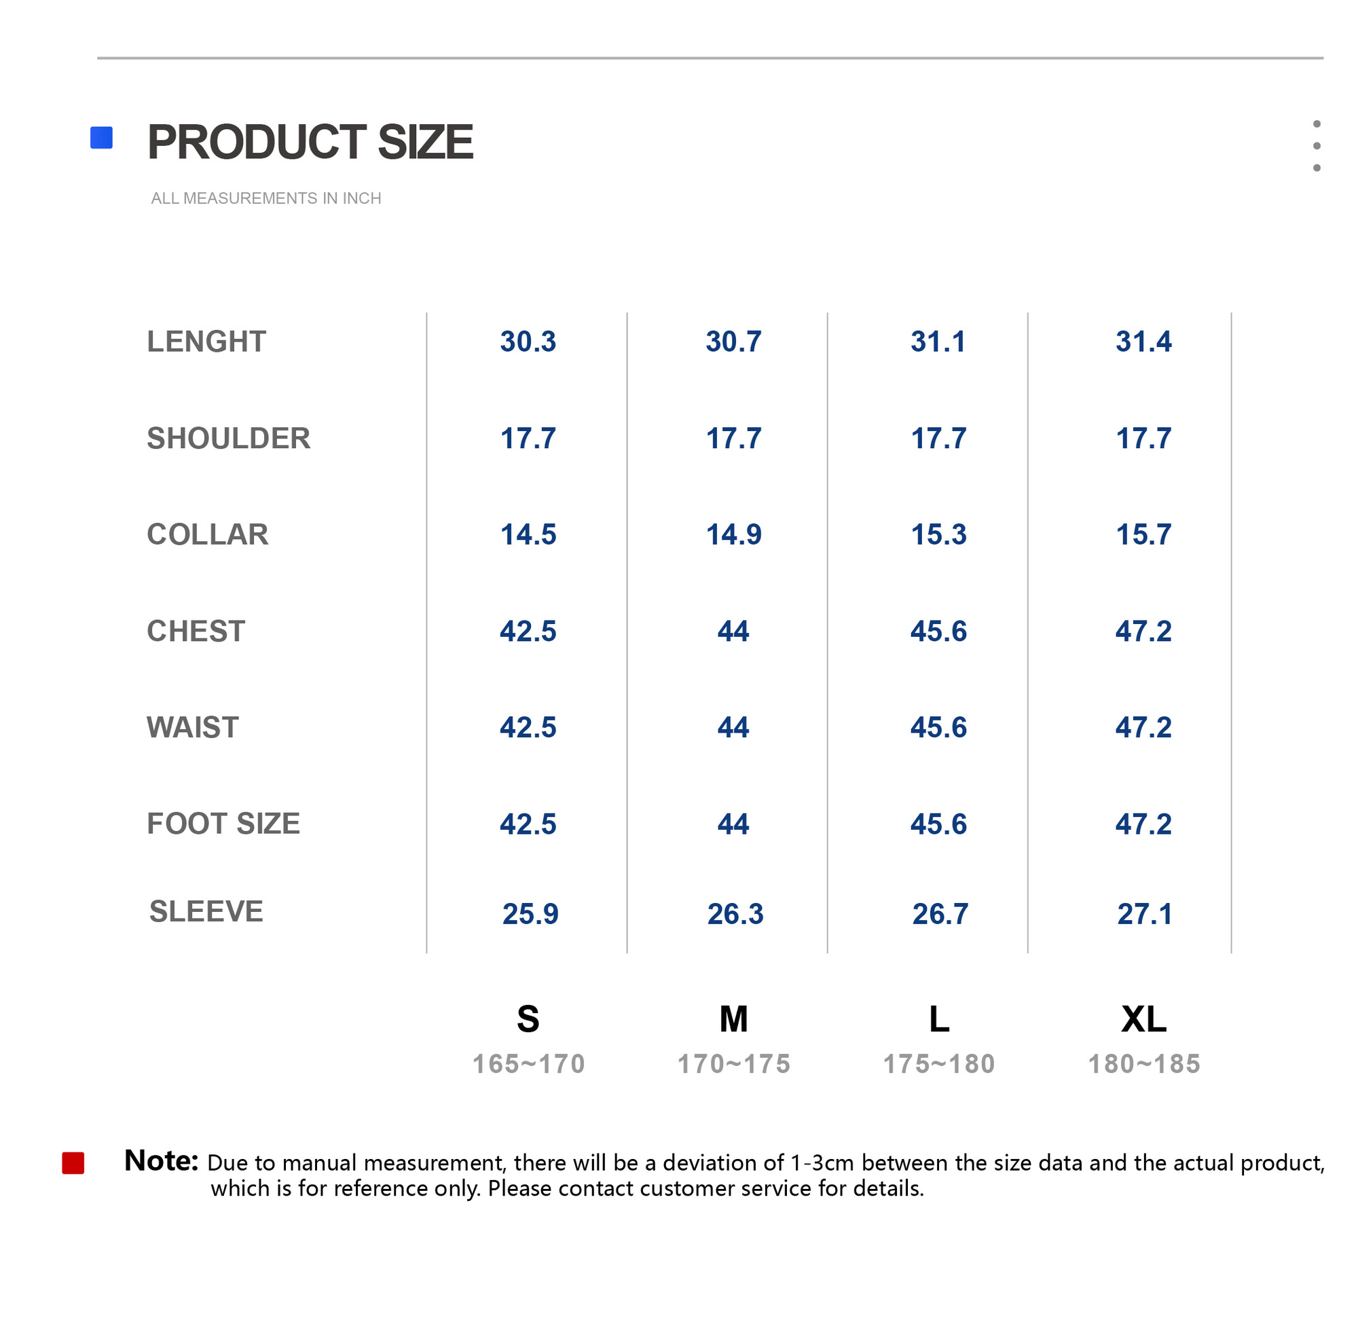Select the SHOULDER row label

pos(228,438)
